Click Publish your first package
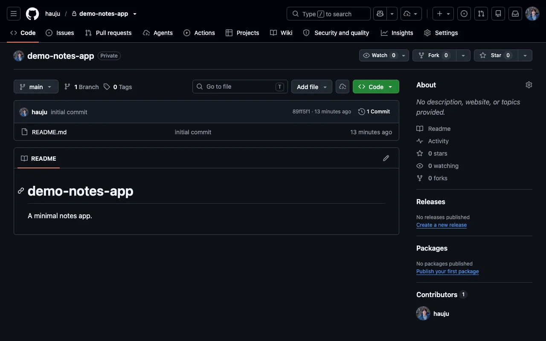This screenshot has height=341, width=546. (447, 272)
